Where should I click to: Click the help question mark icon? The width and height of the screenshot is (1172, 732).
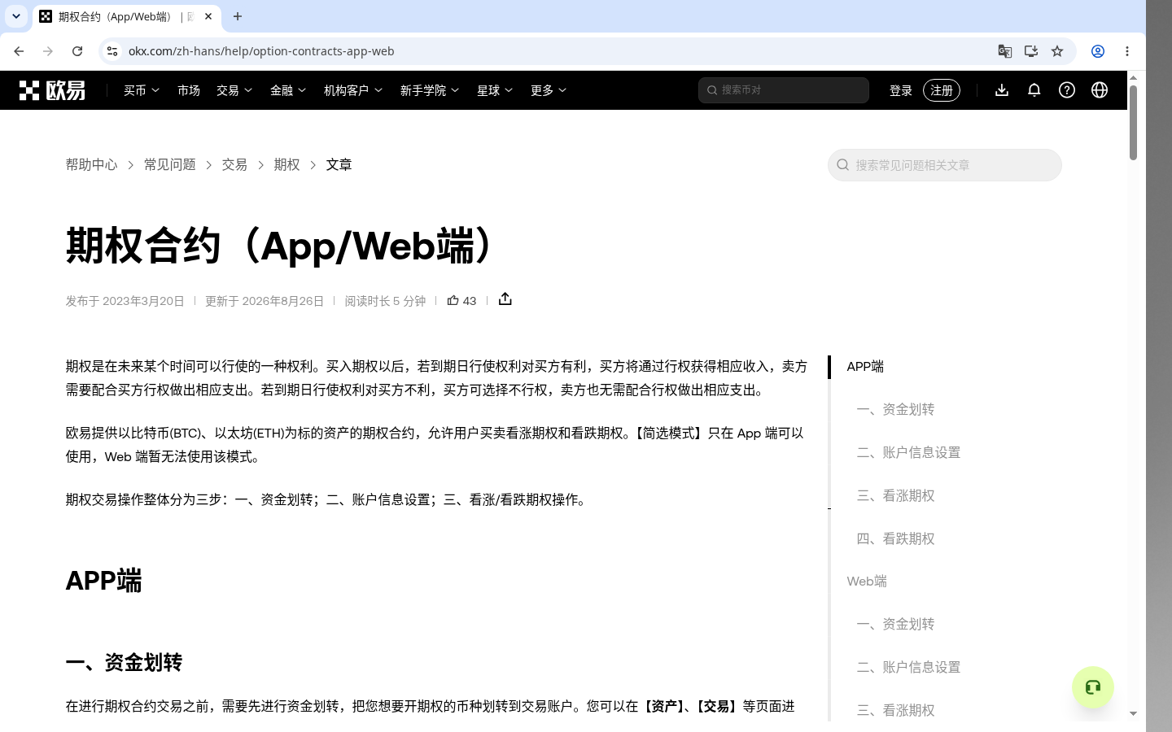click(1067, 90)
